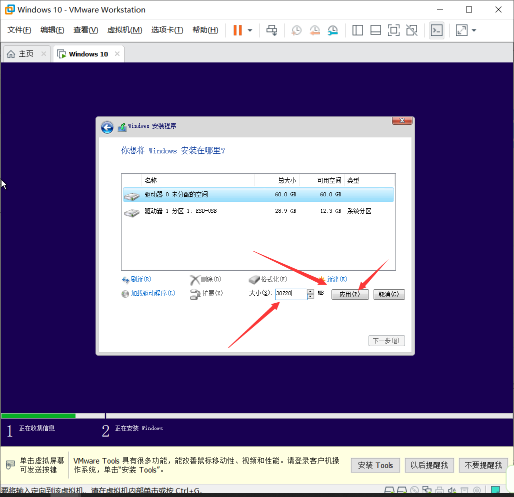Open the power options dropdown next to pause
Screen dimensions: 514x497
[250, 30]
